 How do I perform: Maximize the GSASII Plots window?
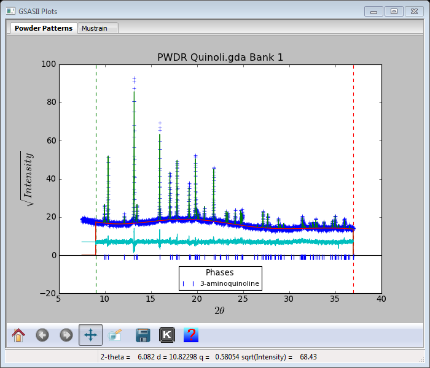pos(394,12)
